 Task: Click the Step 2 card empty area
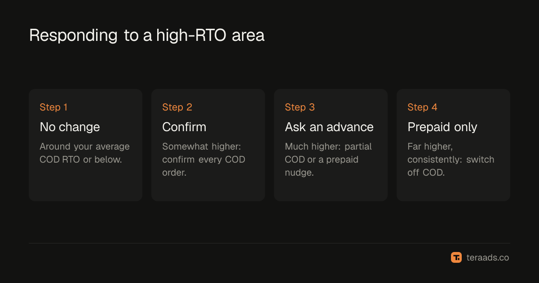208,190
